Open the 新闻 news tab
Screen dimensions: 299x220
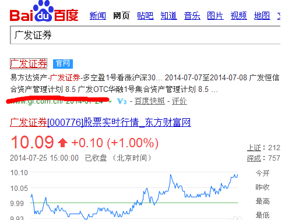[x=98, y=16]
